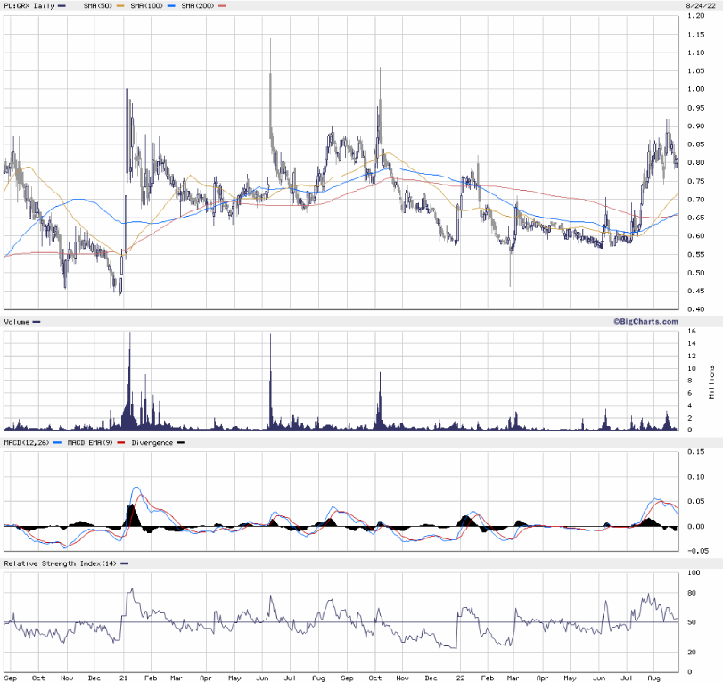Click the Volume panel label
The width and height of the screenshot is (723, 682).
[x=17, y=321]
